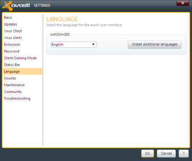Confirm settings with the OK button
Screen dimensions: 192x161
point(148,153)
